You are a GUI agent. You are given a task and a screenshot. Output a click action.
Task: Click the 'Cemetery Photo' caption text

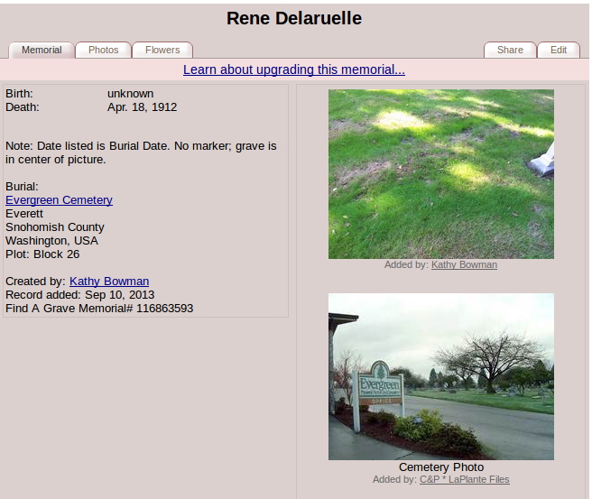pos(441,467)
